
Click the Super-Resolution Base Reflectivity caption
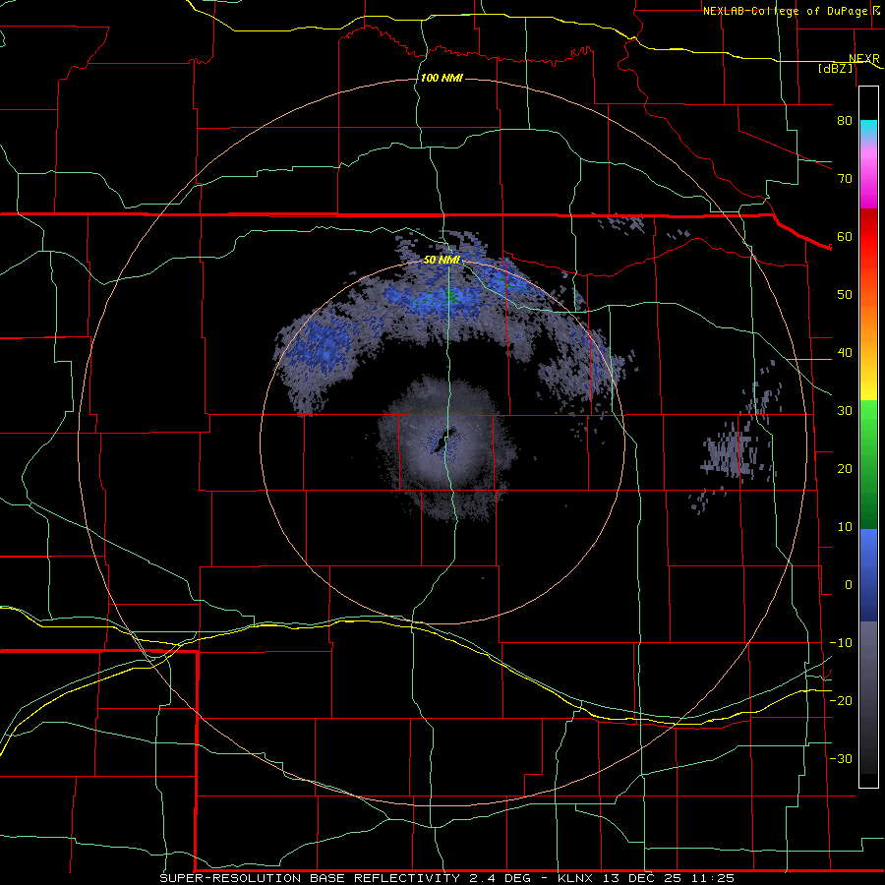(x=447, y=878)
